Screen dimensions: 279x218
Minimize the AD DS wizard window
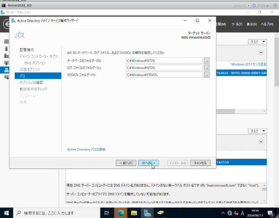pos(185,20)
